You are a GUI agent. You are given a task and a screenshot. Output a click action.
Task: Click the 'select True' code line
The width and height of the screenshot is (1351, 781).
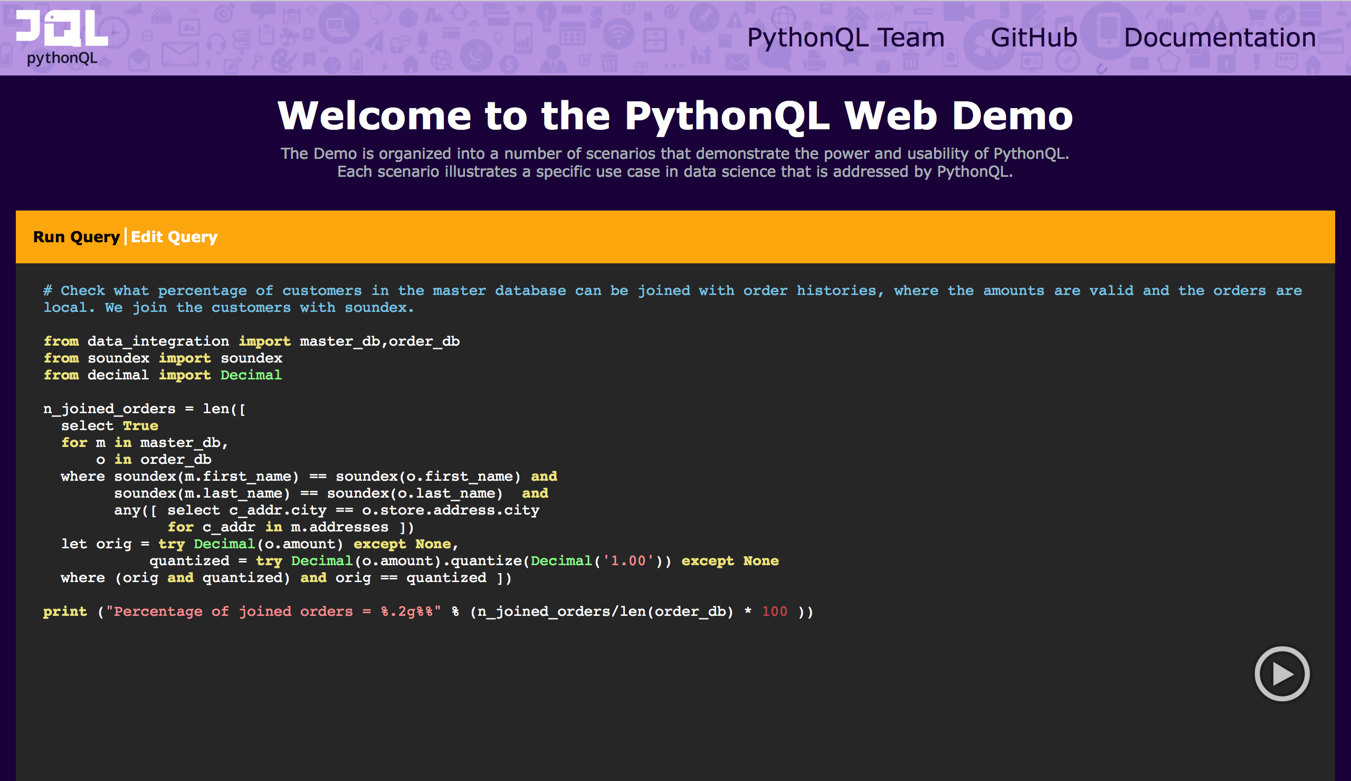point(109,426)
